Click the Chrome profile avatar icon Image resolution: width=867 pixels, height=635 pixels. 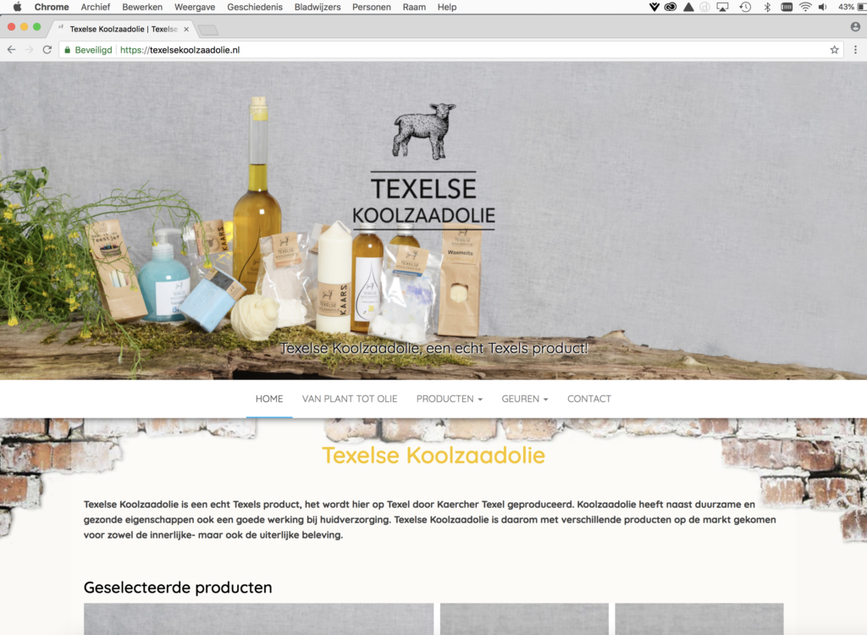pyautogui.click(x=855, y=27)
